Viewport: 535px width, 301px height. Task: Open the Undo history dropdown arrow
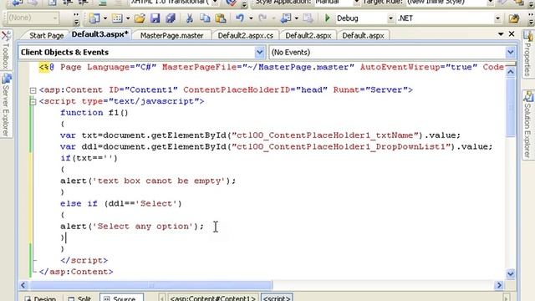coord(251,18)
